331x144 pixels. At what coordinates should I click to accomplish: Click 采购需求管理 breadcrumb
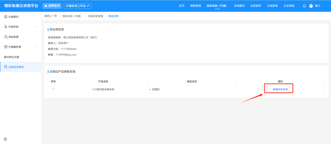pos(95,16)
